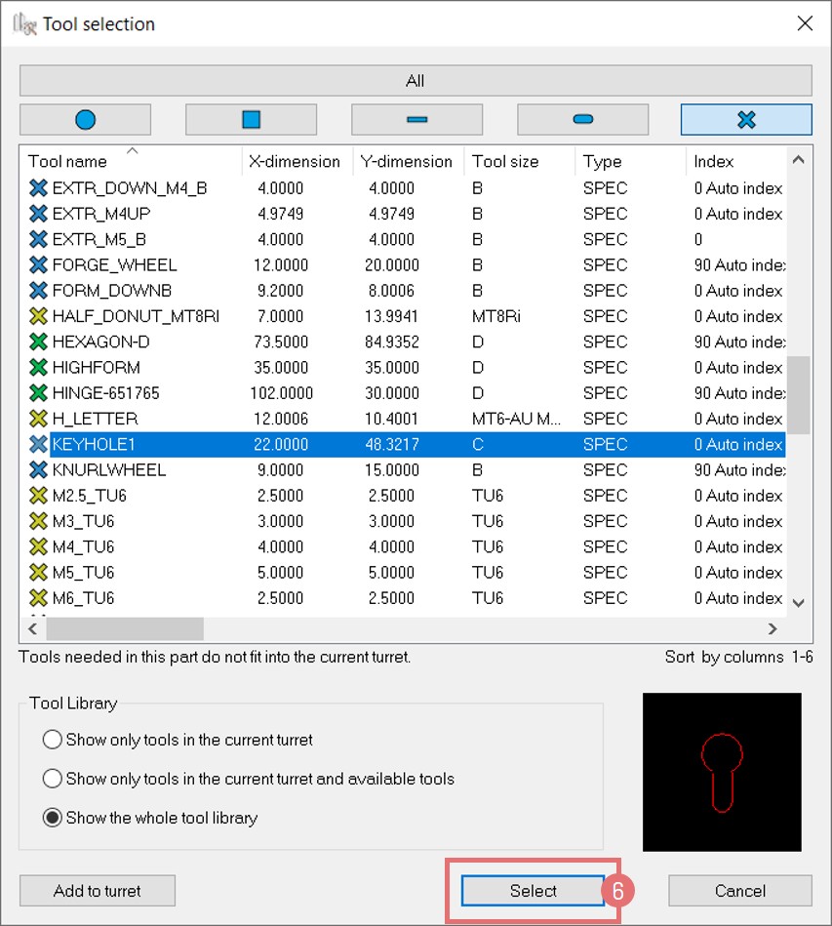The height and width of the screenshot is (926, 832).
Task: Select Show only tools in current turret
Action: (53, 740)
